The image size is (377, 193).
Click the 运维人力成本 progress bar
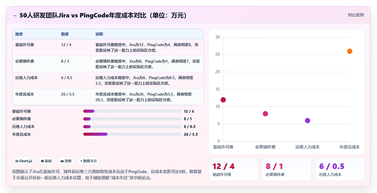[x=132, y=127]
